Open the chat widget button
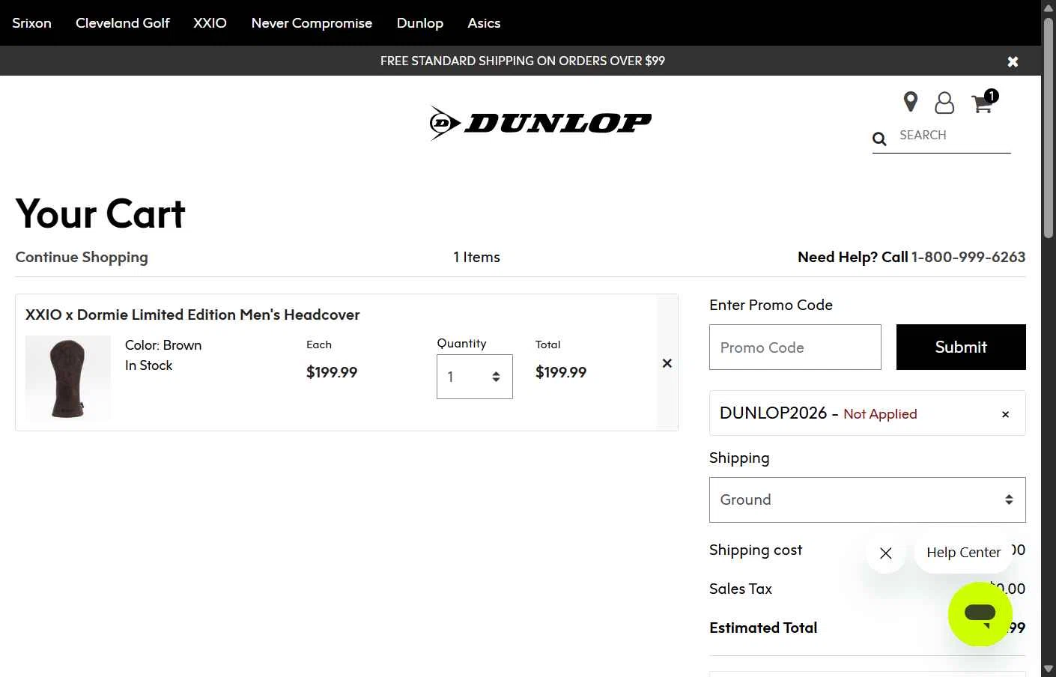Screen dimensions: 1056x677 click(x=980, y=614)
